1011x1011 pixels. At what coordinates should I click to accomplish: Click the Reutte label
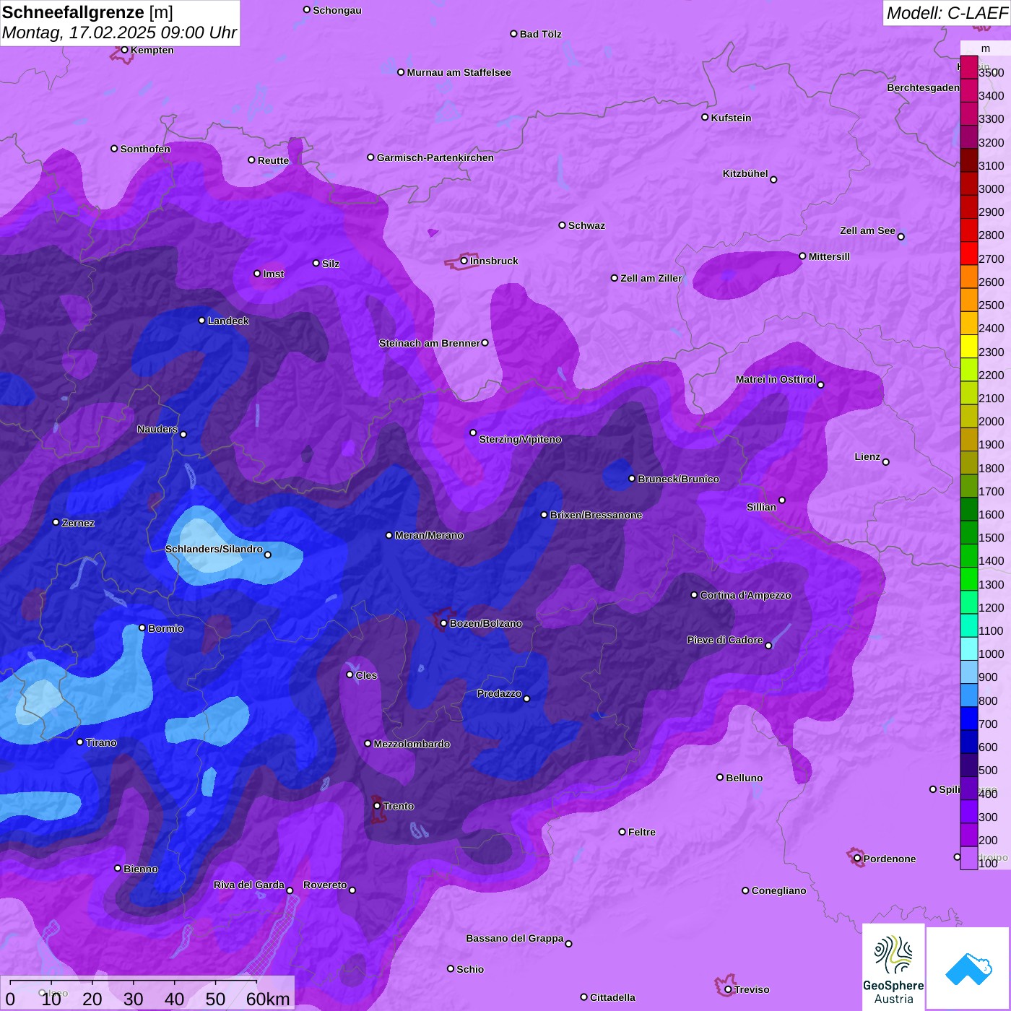point(273,160)
